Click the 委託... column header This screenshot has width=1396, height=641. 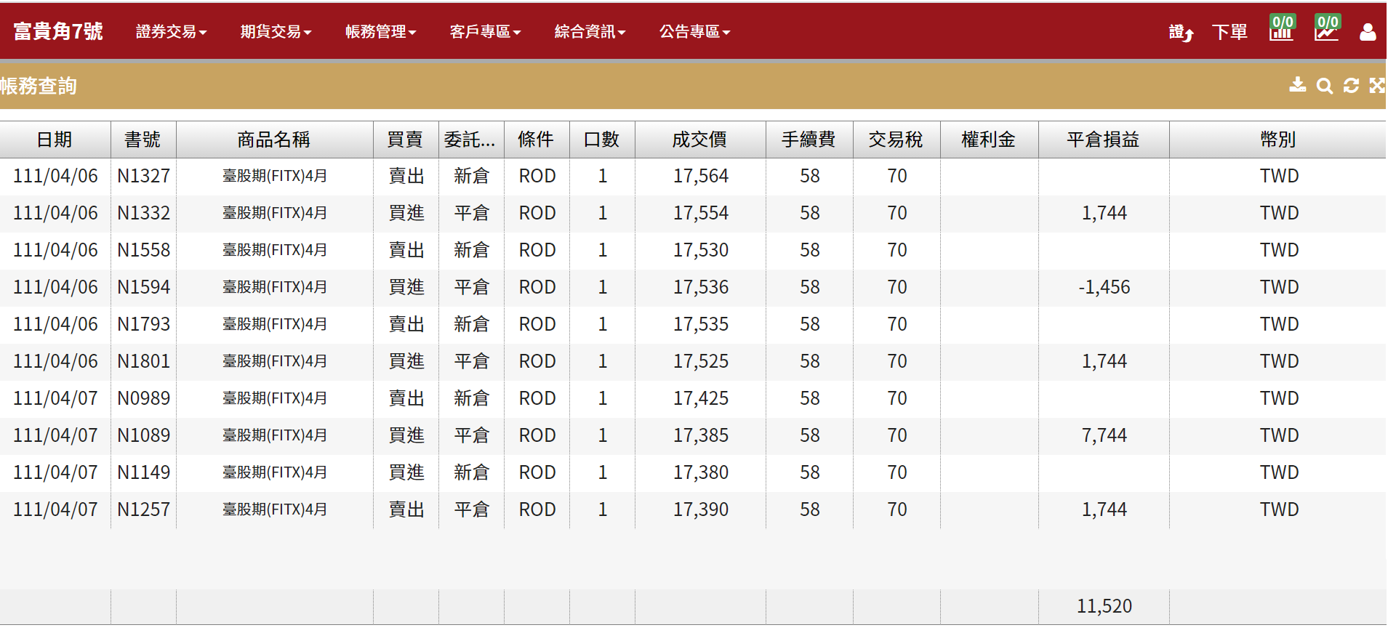point(470,140)
